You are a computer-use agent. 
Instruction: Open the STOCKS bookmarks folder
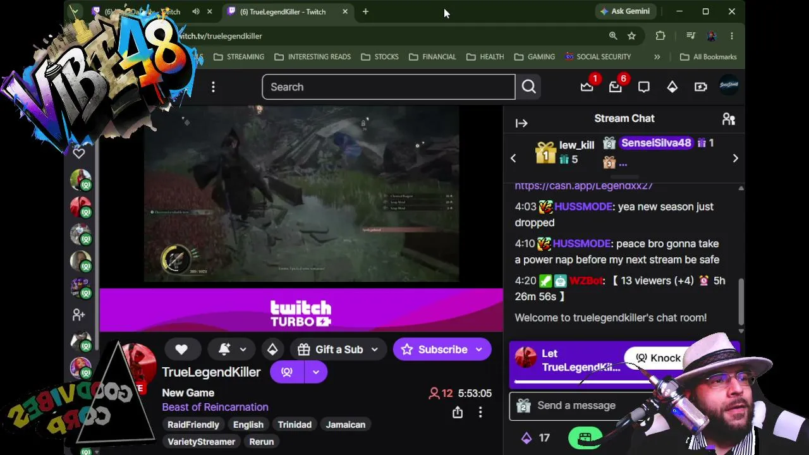click(x=379, y=57)
